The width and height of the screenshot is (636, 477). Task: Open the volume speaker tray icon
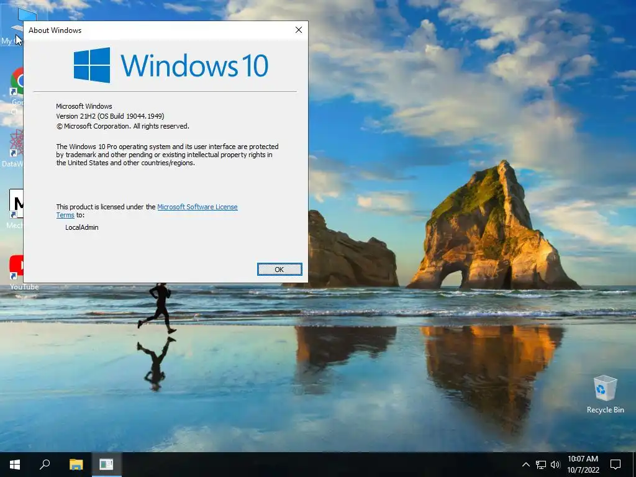tap(555, 465)
